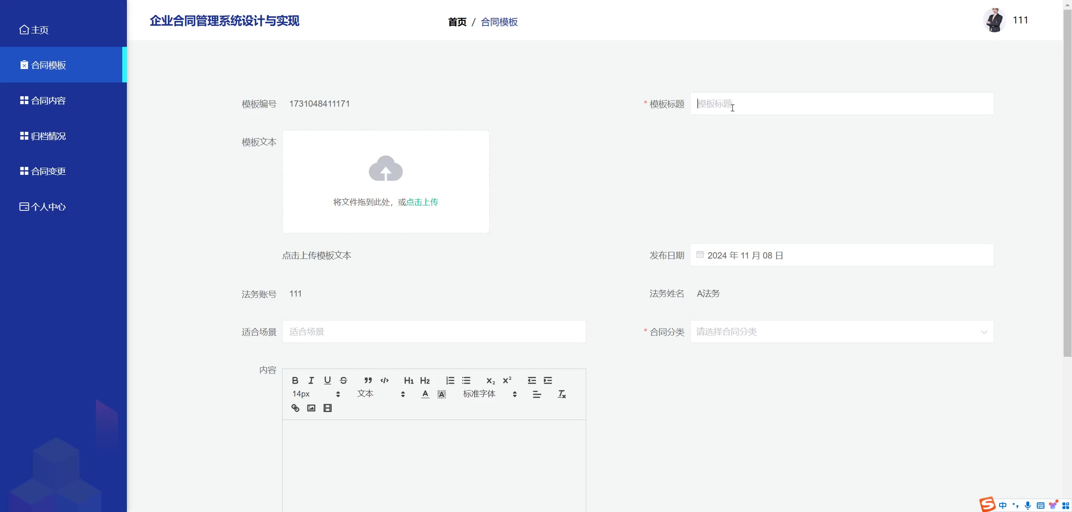Click the superscript icon
Image resolution: width=1072 pixels, height=512 pixels.
pyautogui.click(x=507, y=380)
